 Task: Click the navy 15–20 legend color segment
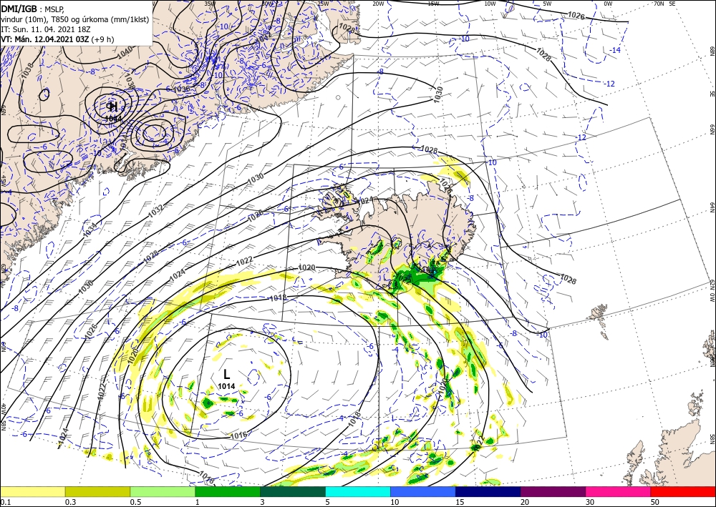(x=488, y=491)
